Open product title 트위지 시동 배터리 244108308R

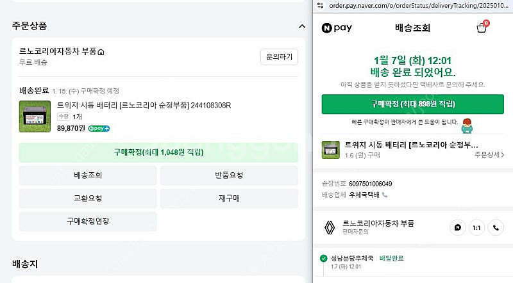(144, 105)
